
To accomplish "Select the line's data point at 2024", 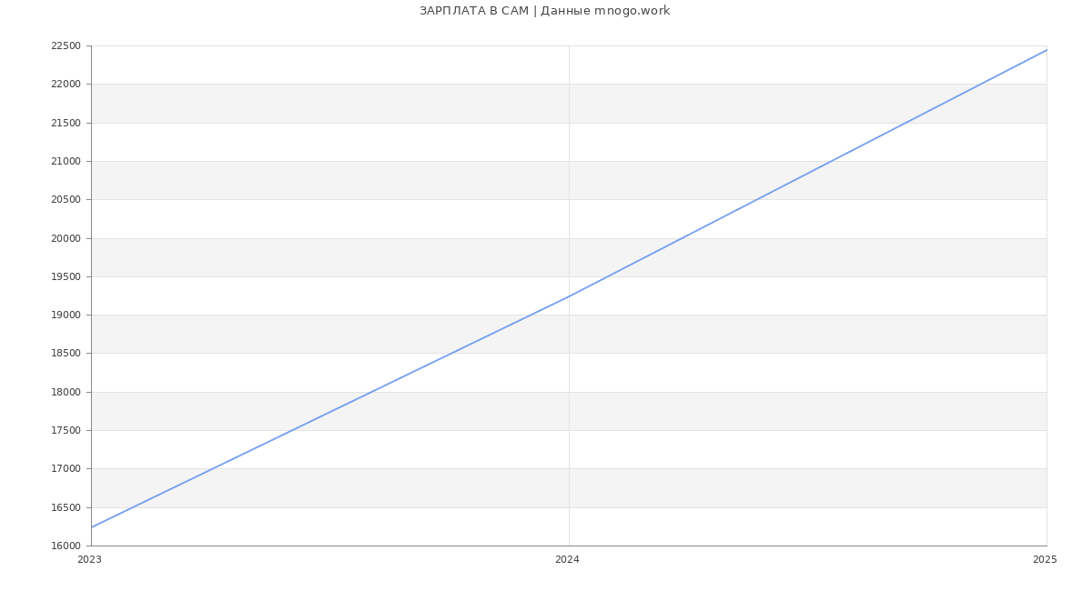I will point(569,296).
